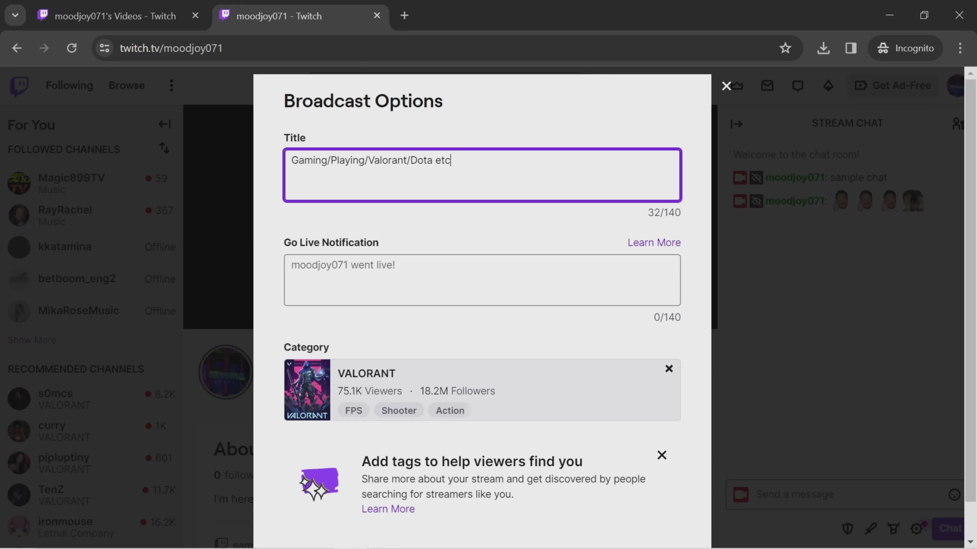
Task: Select the stream title input field
Action: pyautogui.click(x=482, y=174)
